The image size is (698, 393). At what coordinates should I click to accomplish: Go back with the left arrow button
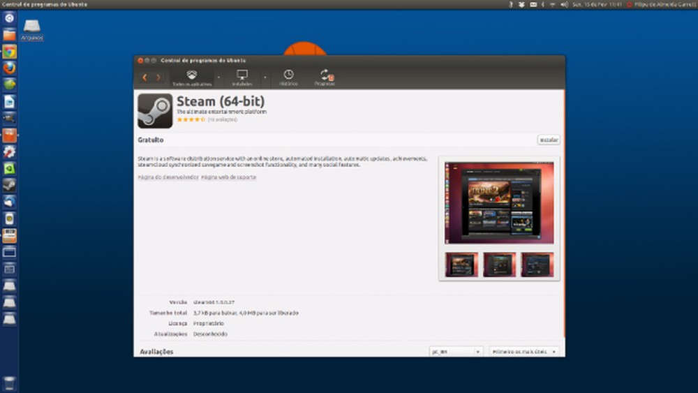(x=144, y=77)
